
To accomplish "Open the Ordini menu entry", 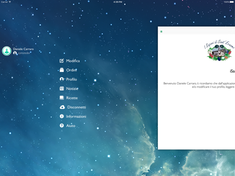I will pos(72,70).
